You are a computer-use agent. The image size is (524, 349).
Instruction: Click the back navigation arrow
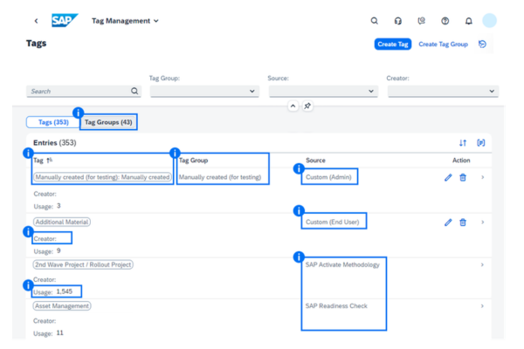pos(36,20)
